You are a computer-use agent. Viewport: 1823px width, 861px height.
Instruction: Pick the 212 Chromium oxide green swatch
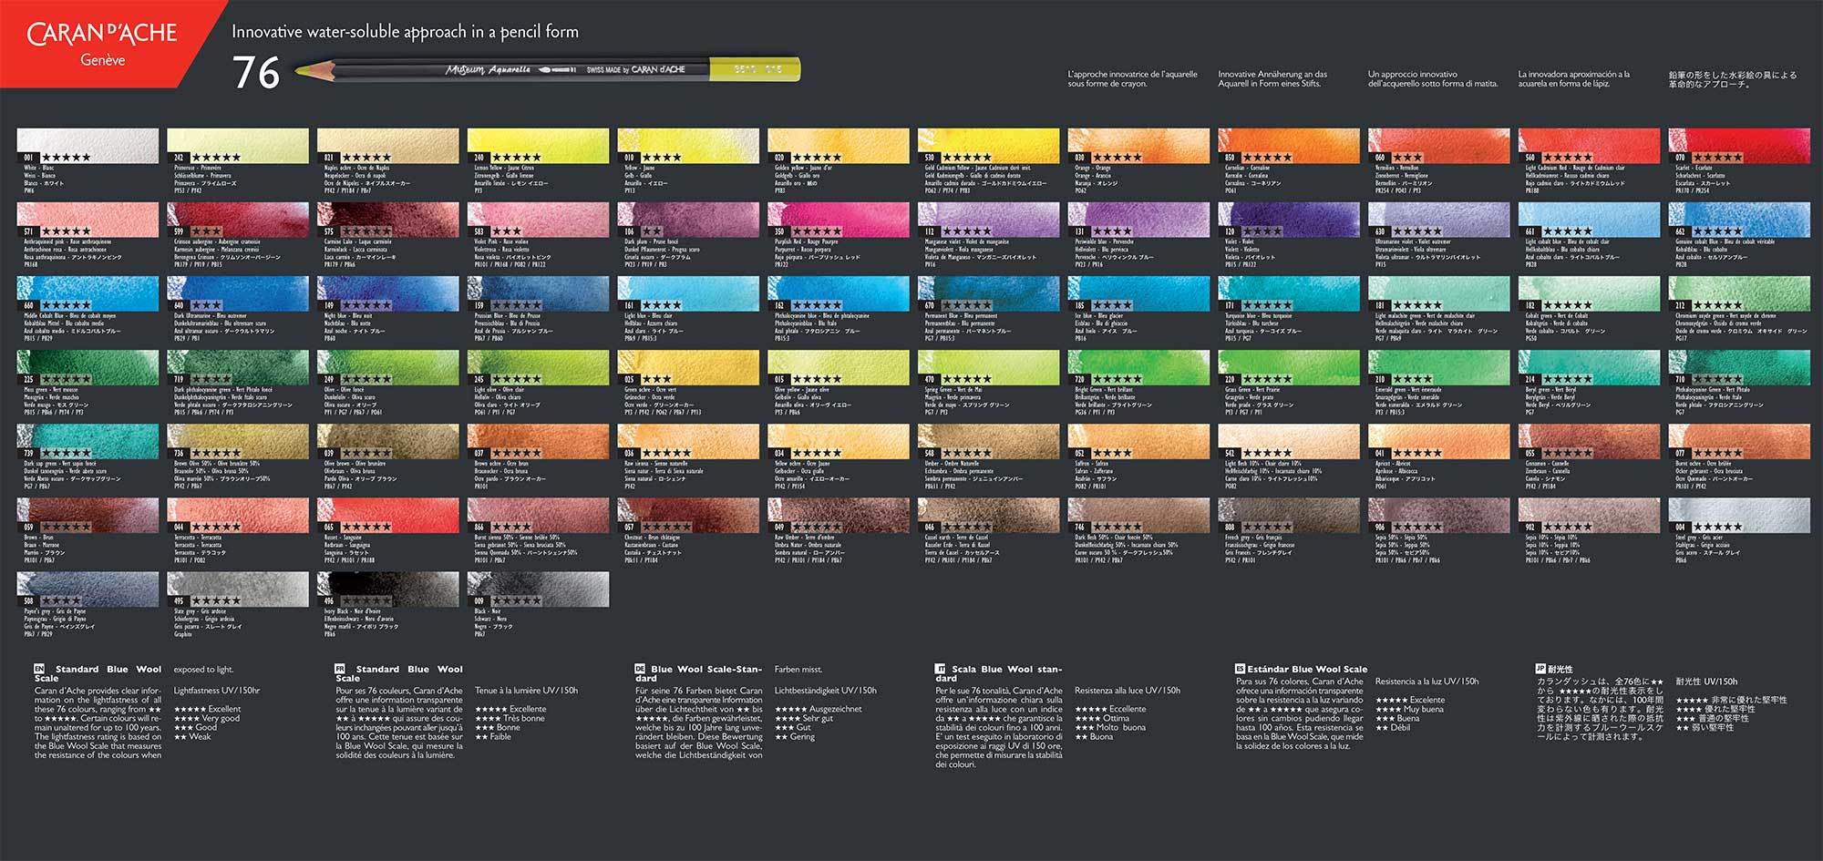[x=1739, y=294]
